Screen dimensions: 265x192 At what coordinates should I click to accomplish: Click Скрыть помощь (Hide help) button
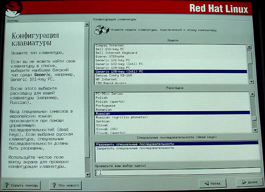21,185
